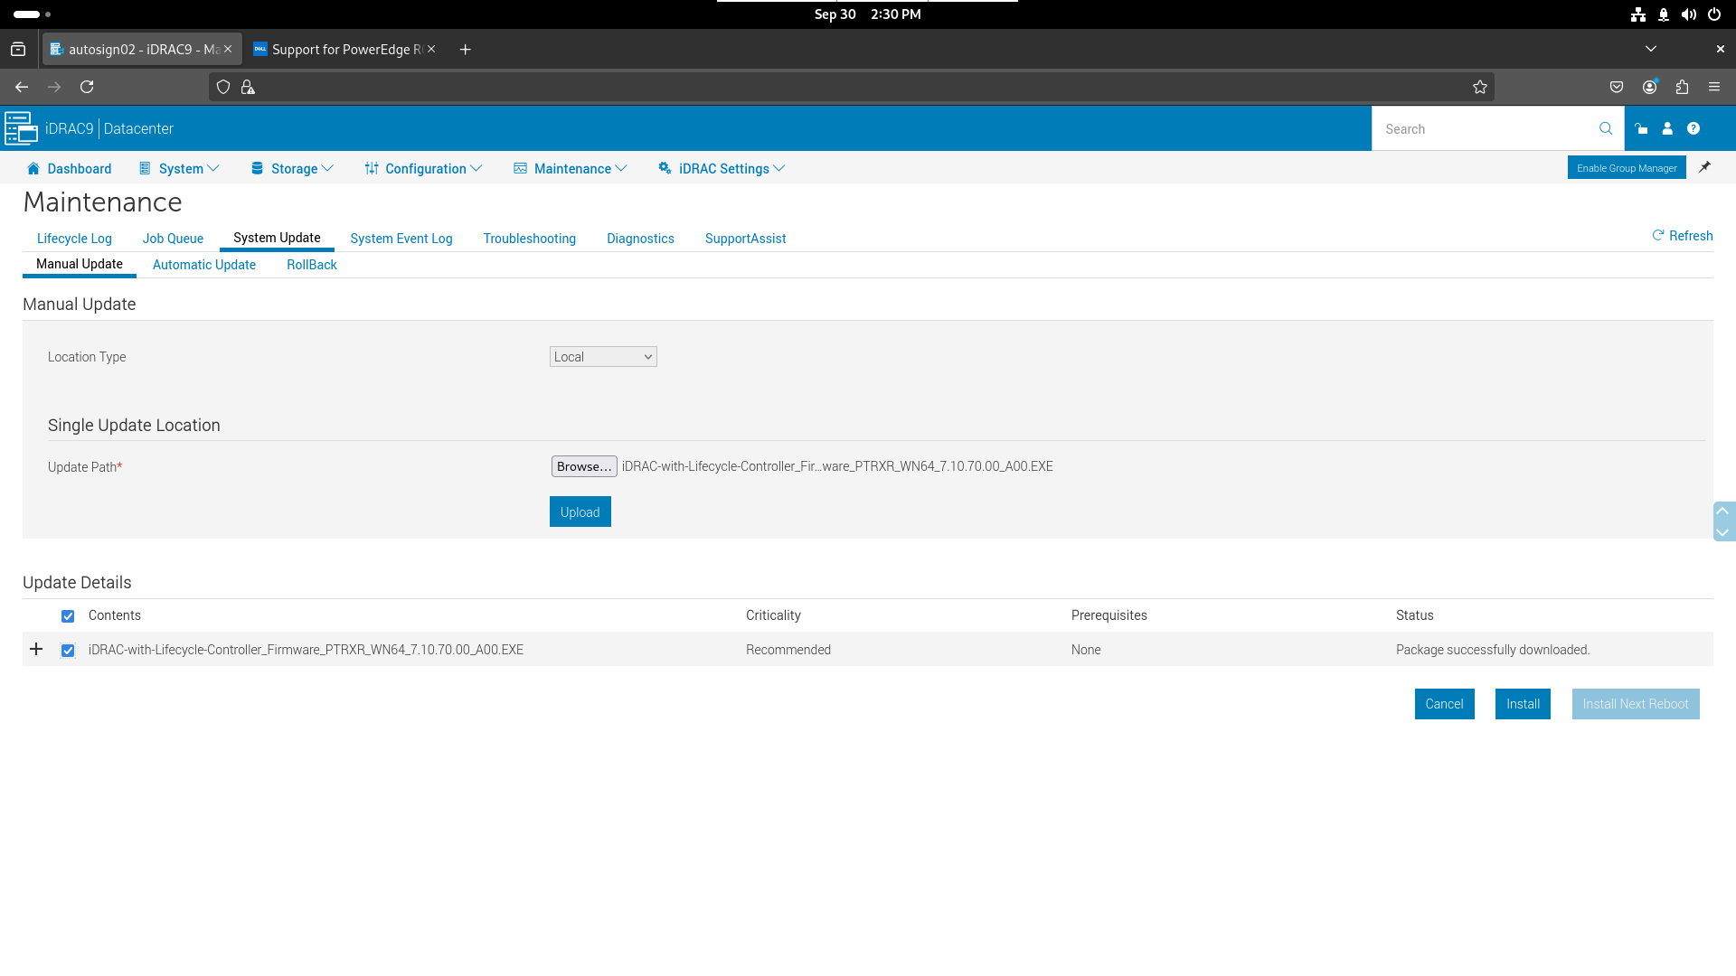Click the Storage database icon
The image size is (1736, 976).
[257, 168]
